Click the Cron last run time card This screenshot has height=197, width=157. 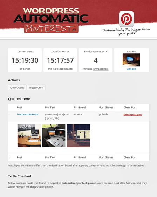[x=60, y=60]
